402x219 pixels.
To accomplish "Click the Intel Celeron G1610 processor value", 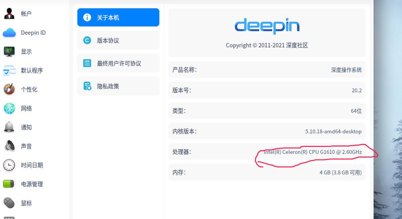I will coord(313,152).
